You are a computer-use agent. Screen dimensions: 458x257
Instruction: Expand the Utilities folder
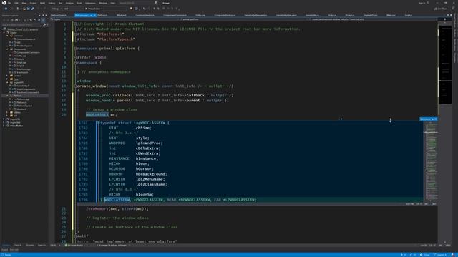[x=7, y=112]
